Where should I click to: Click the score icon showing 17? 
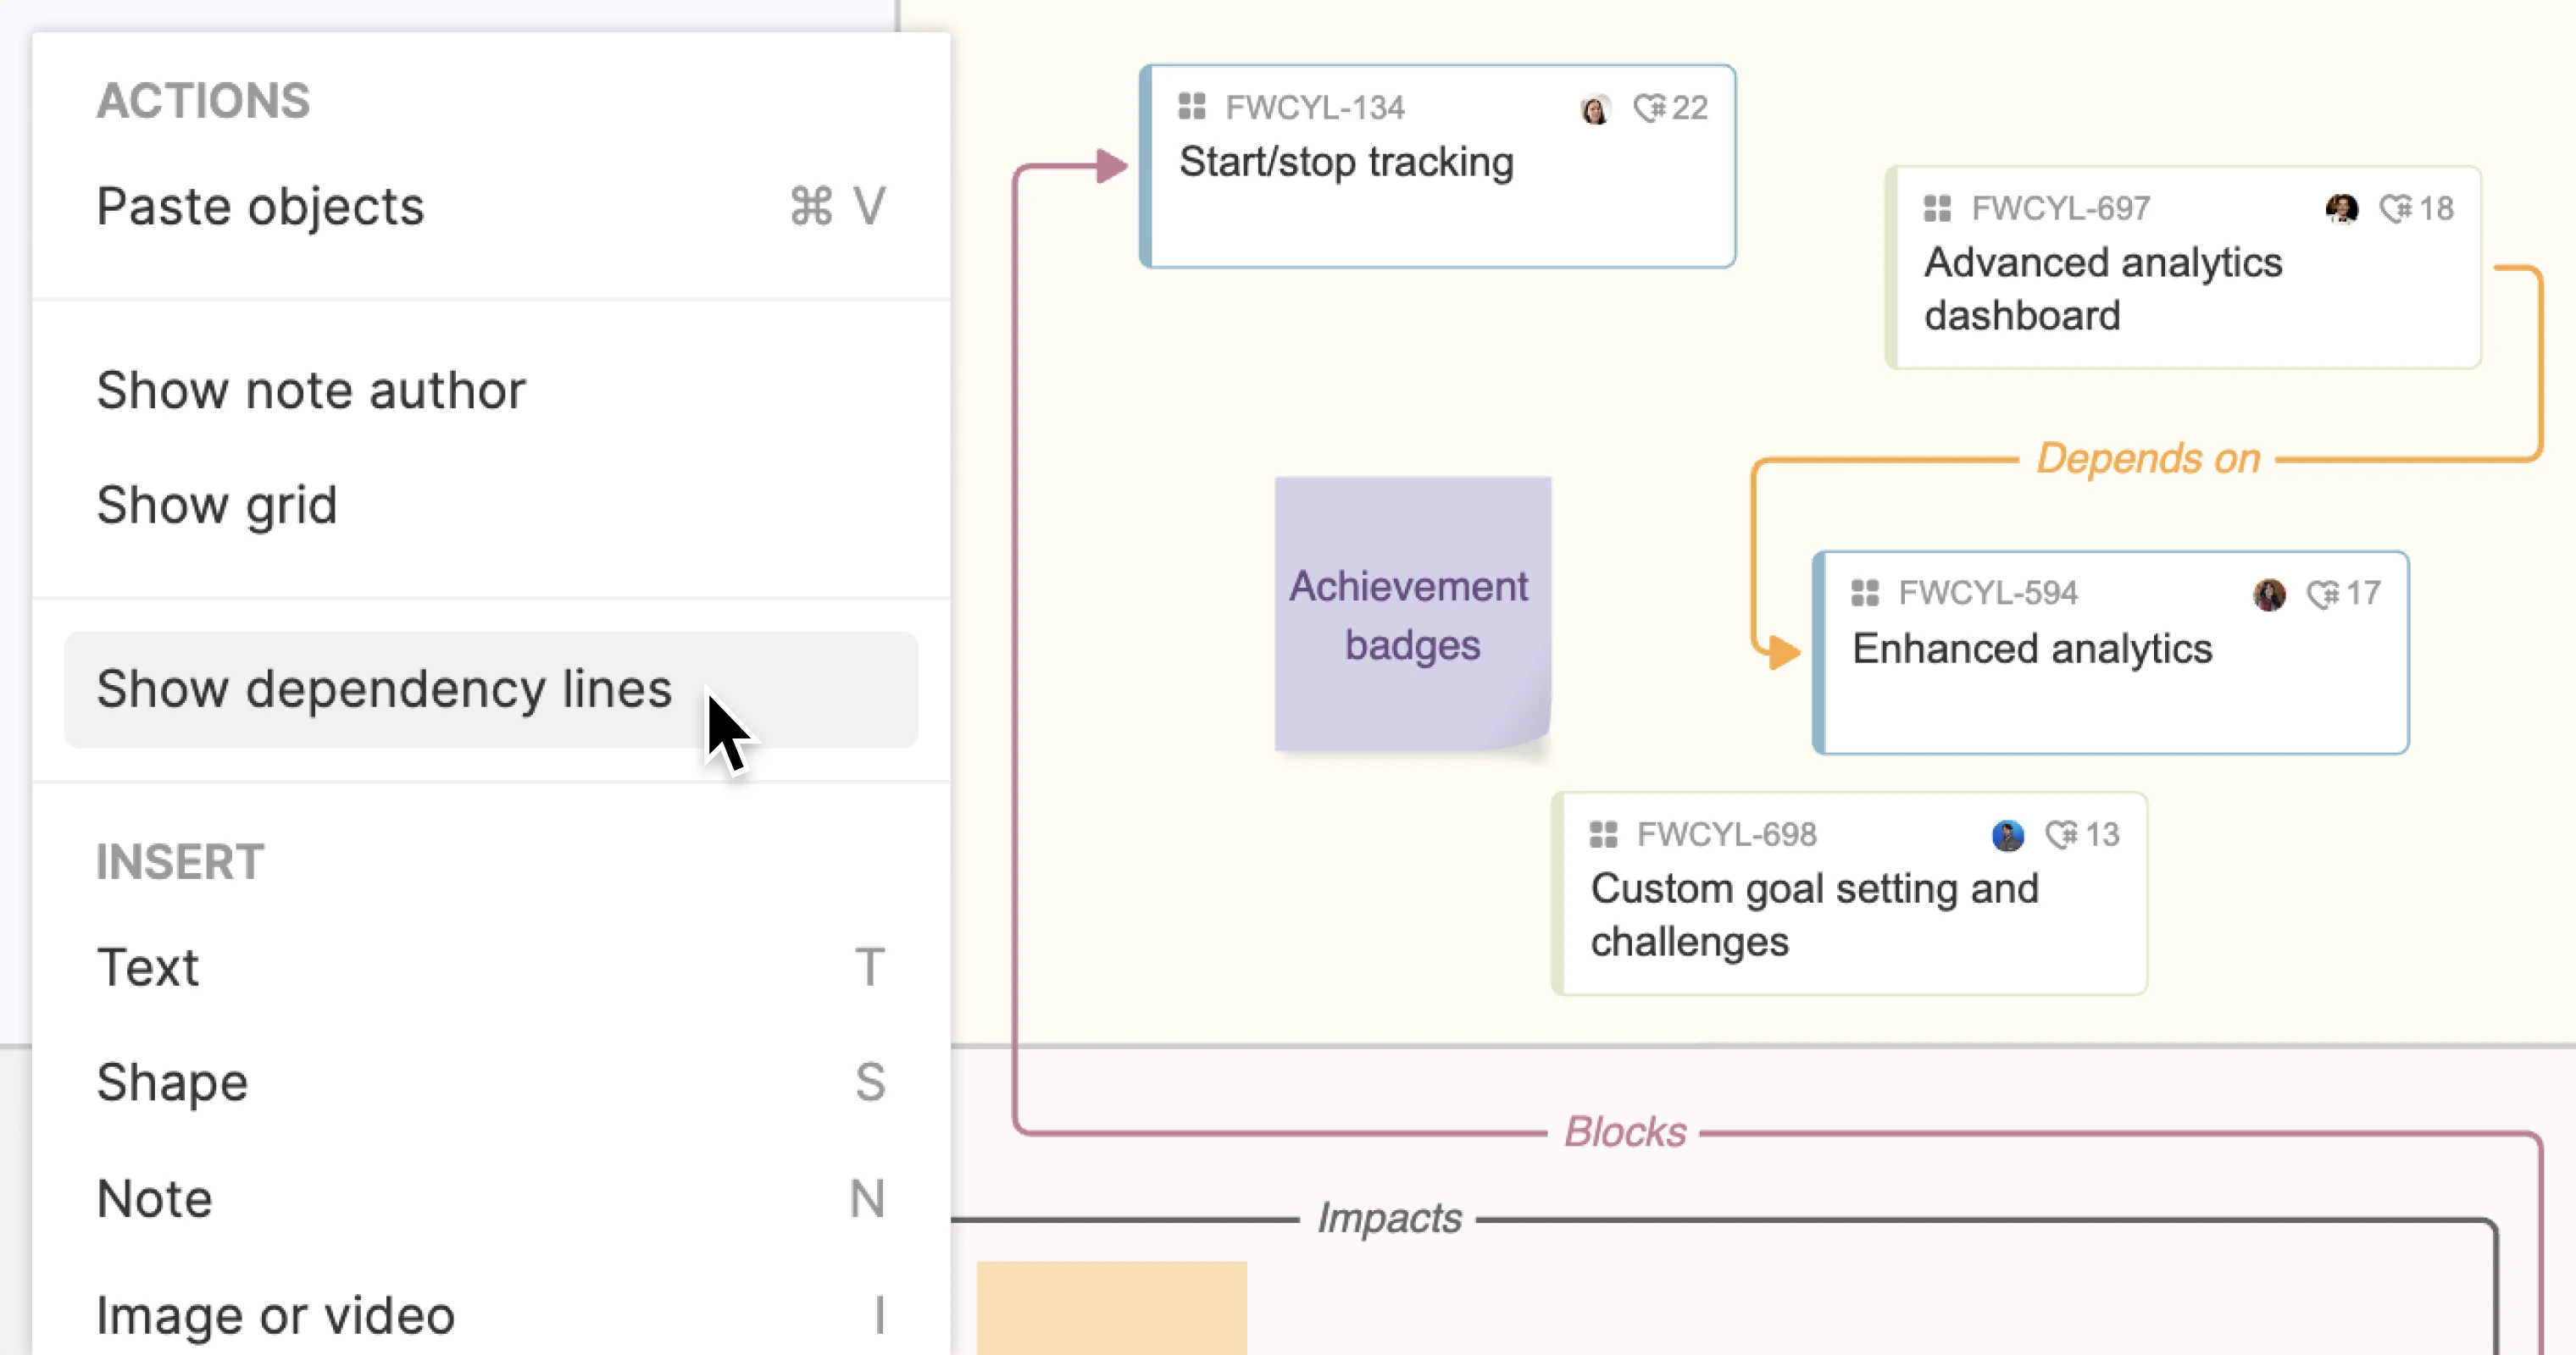coord(2323,594)
